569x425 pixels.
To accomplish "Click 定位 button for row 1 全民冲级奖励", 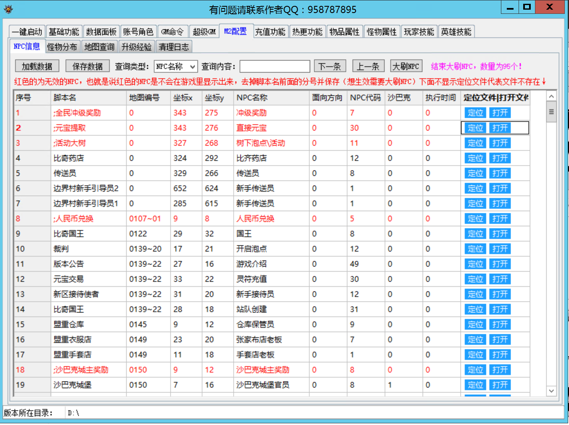I will [x=475, y=113].
